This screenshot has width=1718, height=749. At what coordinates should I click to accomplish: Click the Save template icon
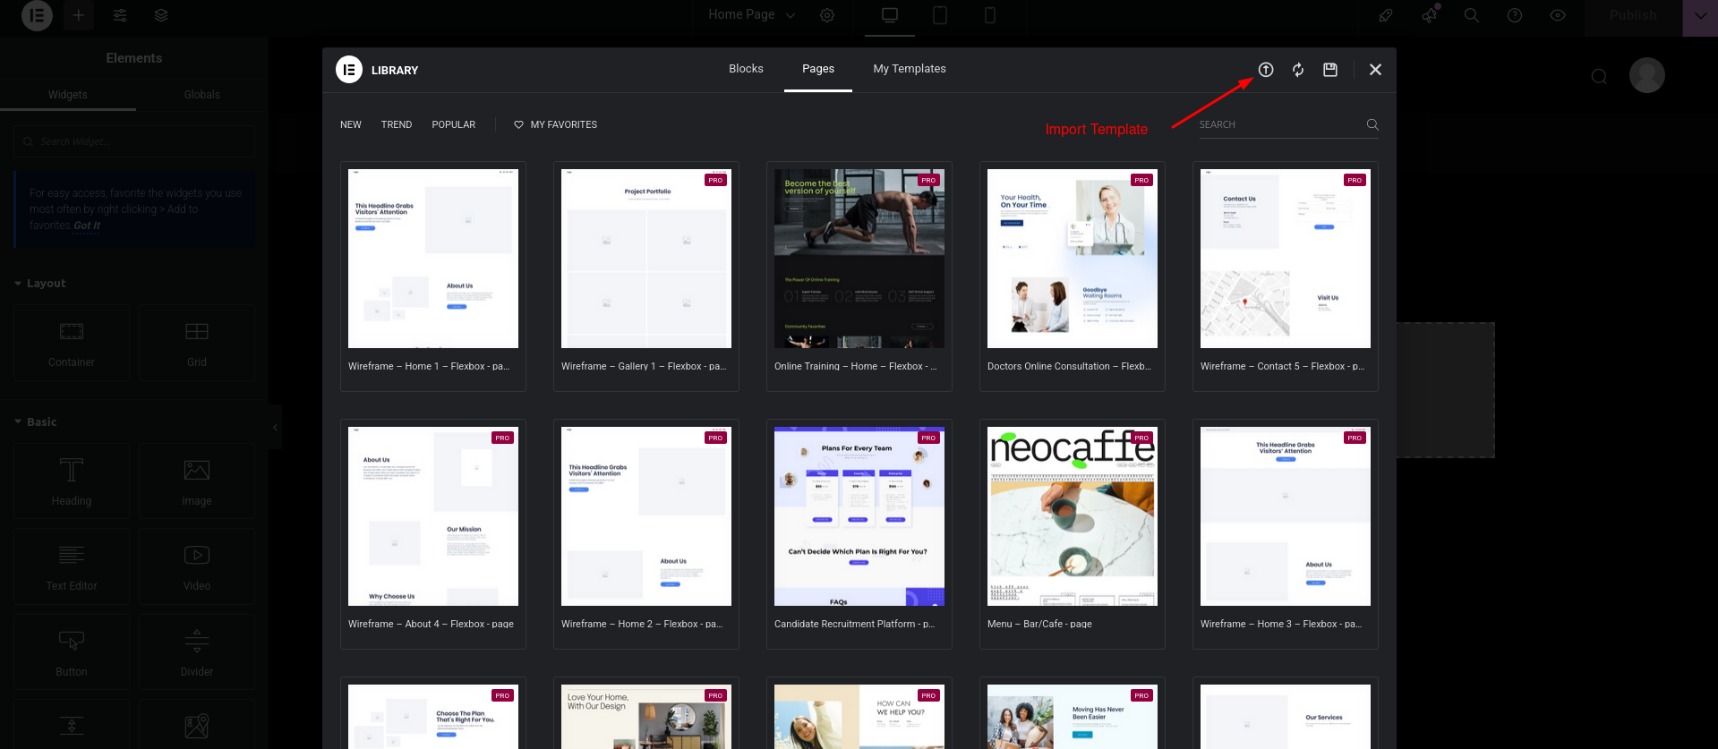pos(1330,70)
